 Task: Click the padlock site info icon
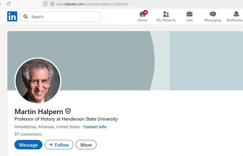(x=52, y=4)
